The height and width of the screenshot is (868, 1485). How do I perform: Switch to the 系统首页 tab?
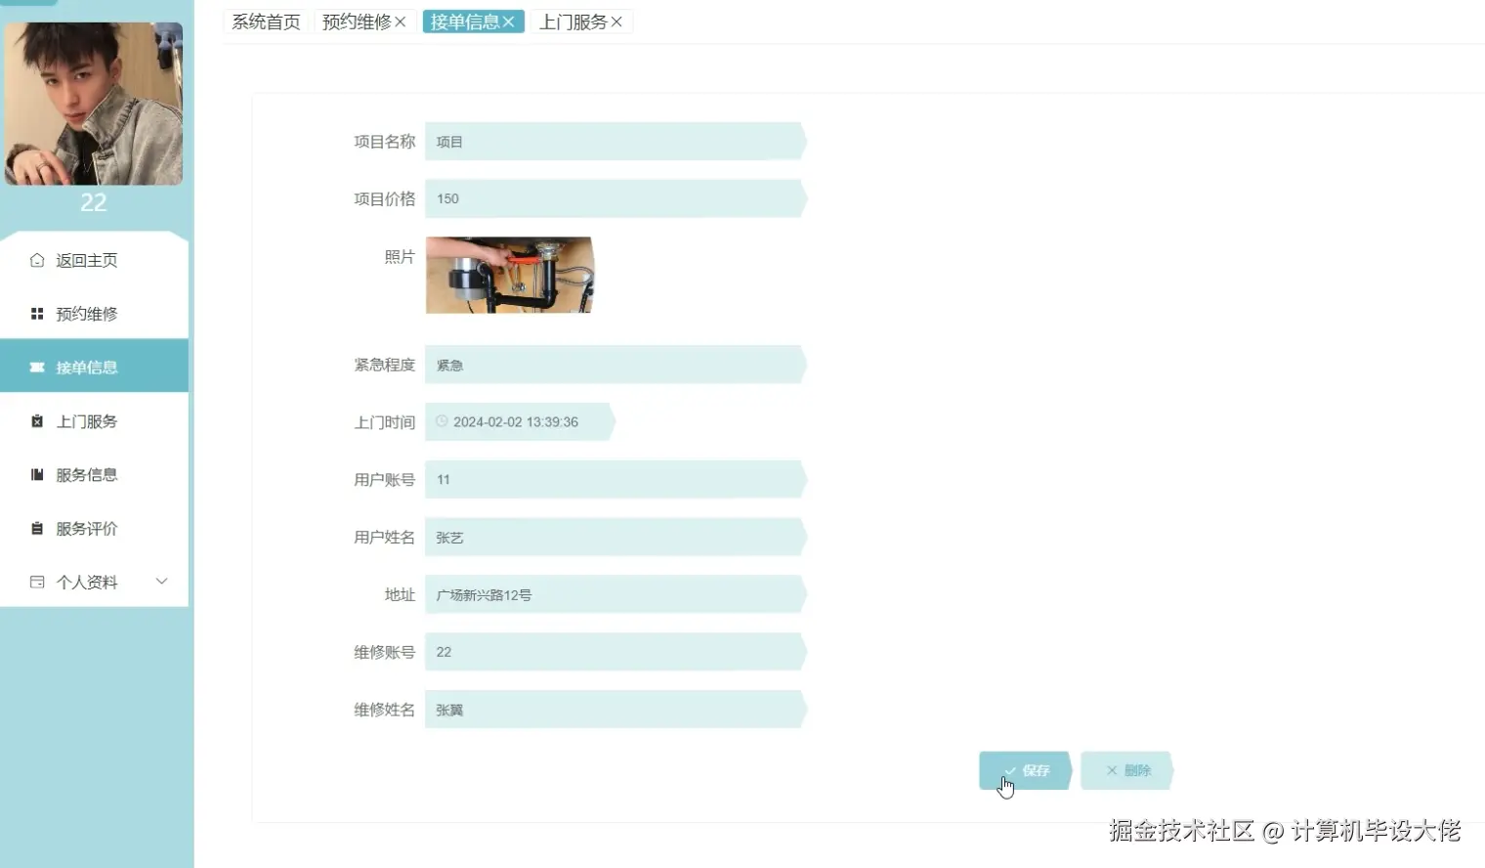pyautogui.click(x=265, y=22)
